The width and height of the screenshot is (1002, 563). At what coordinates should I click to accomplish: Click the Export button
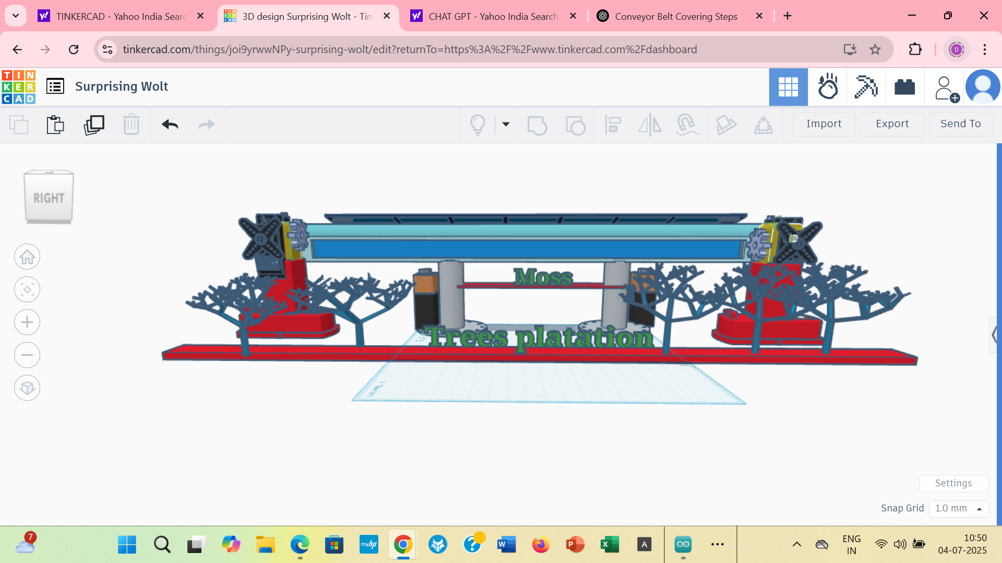click(x=892, y=124)
